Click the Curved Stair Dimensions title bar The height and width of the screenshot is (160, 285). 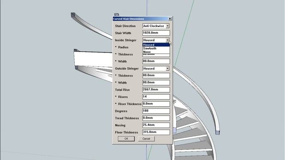[142, 19]
